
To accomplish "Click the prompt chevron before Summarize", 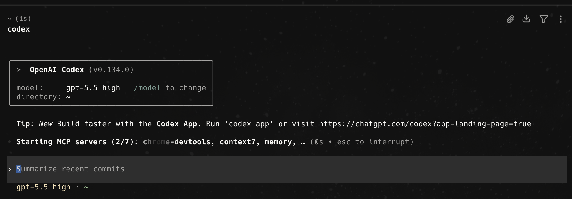I will (10, 169).
